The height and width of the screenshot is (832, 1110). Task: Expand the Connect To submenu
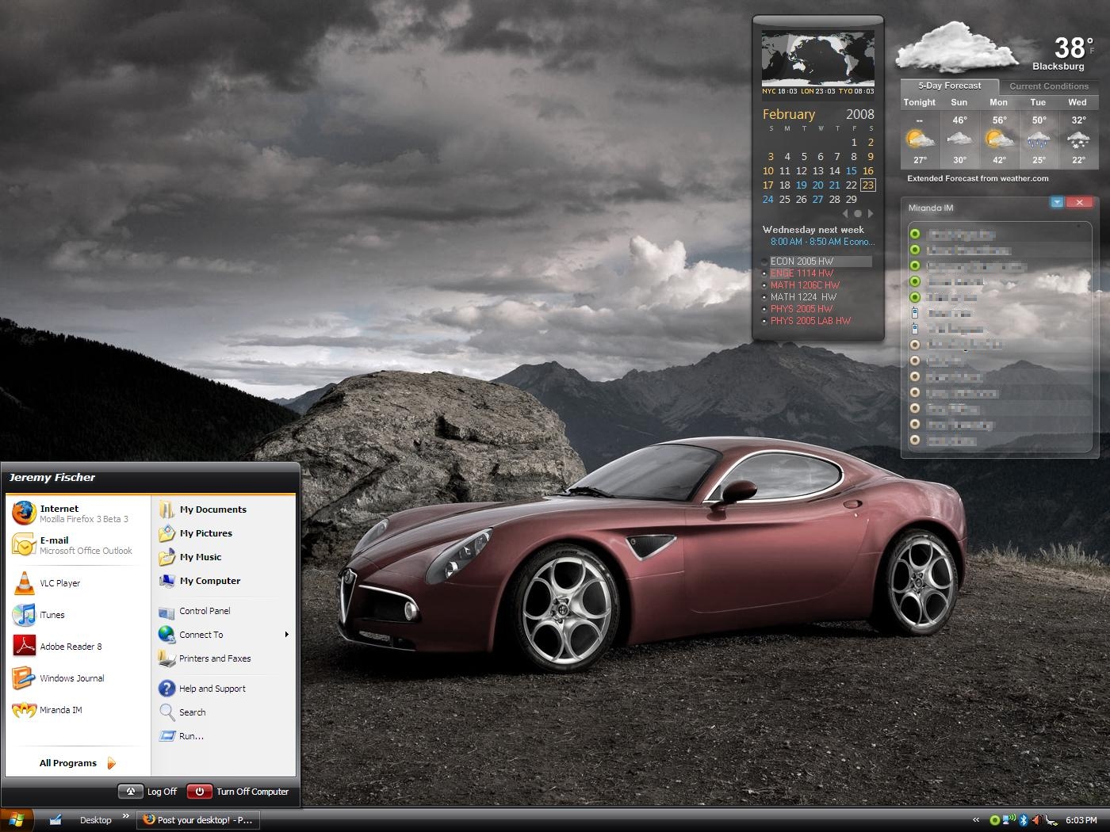(x=223, y=635)
